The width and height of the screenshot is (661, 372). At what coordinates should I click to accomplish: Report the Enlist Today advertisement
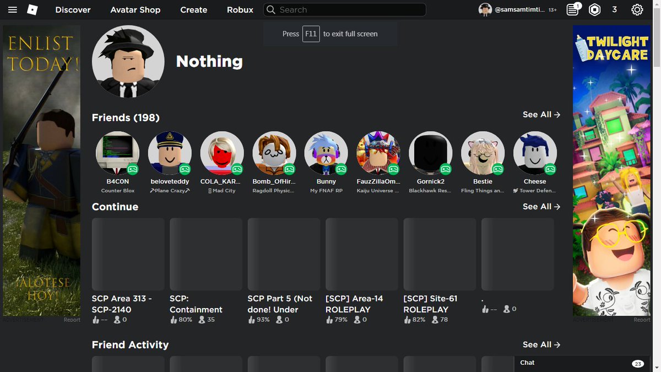pos(72,319)
